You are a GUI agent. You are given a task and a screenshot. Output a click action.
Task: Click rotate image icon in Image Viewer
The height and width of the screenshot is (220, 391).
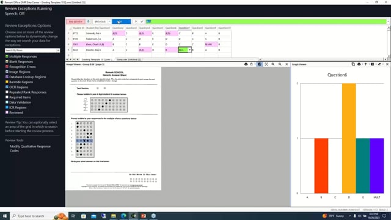pyautogui.click(x=251, y=64)
